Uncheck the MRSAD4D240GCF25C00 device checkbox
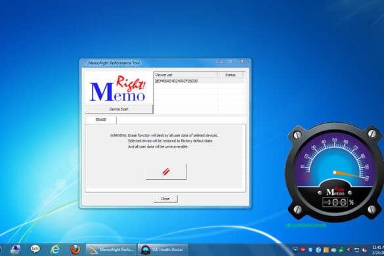 click(158, 81)
